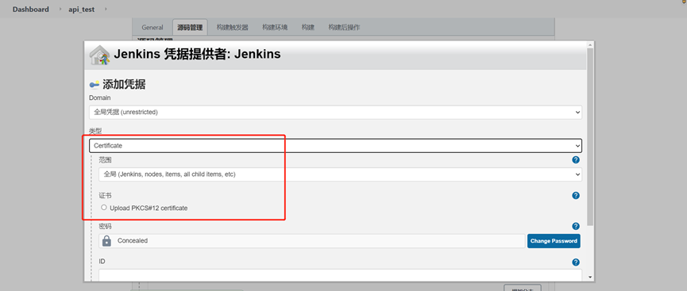Click into the ID input field
687x291 pixels.
click(341, 275)
